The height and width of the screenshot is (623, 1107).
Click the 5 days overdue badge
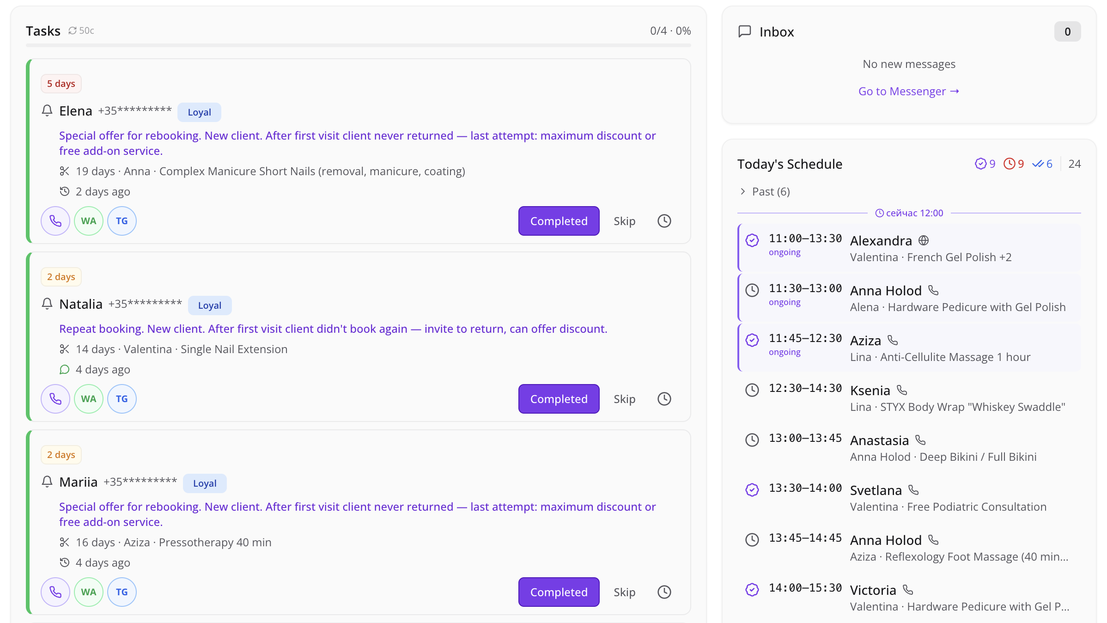(61, 84)
